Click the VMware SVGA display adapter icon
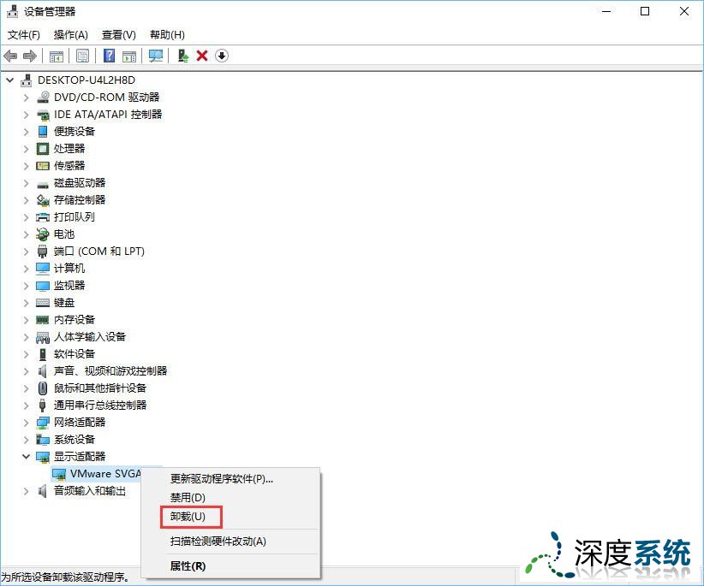The width and height of the screenshot is (704, 586). (x=59, y=474)
